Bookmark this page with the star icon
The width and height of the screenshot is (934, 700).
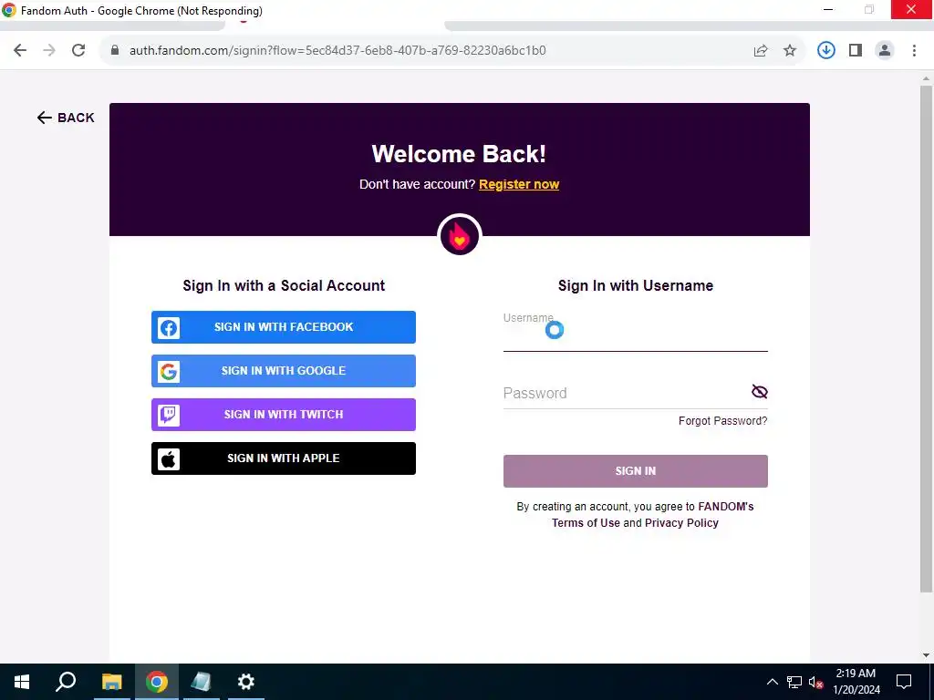pyautogui.click(x=790, y=51)
